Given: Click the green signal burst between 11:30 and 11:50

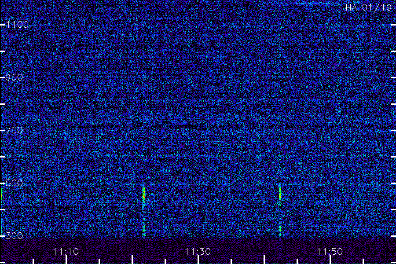Looking at the screenshot, I should [x=280, y=193].
